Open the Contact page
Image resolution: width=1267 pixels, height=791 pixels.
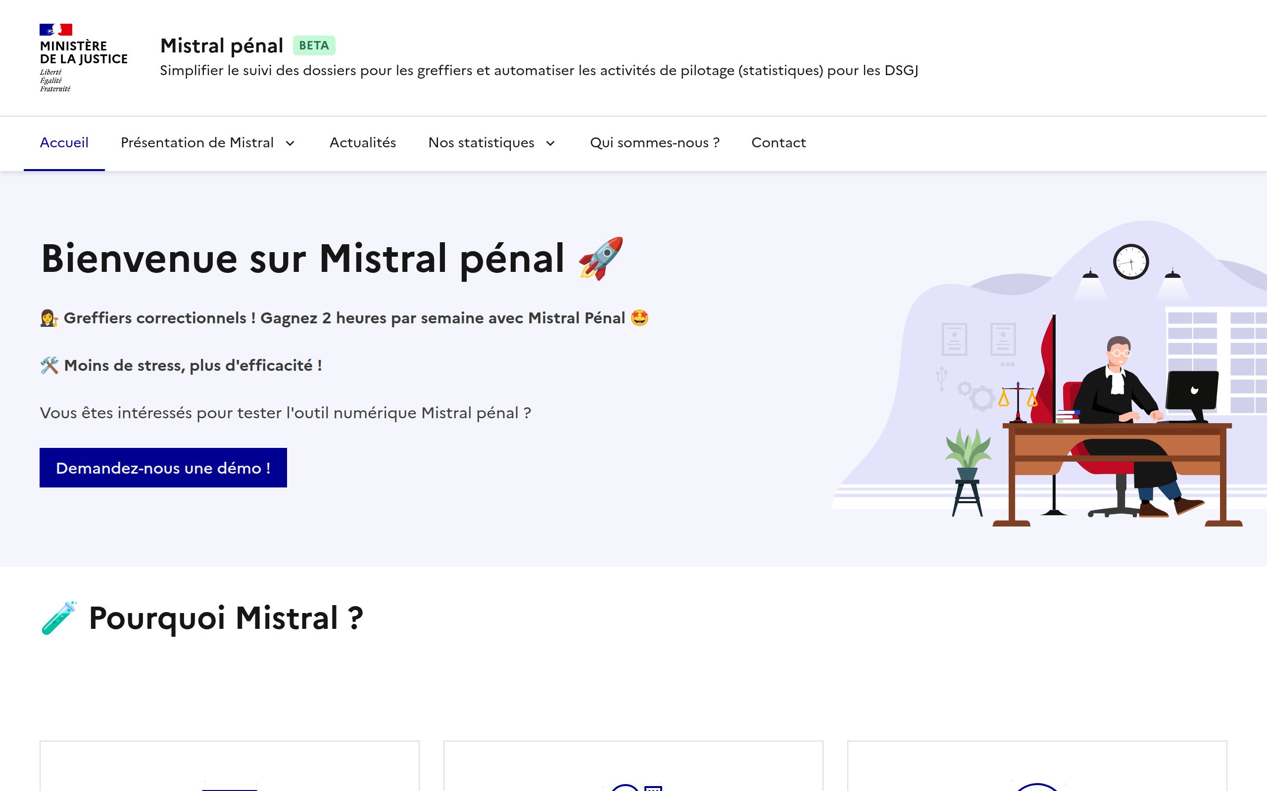[779, 143]
